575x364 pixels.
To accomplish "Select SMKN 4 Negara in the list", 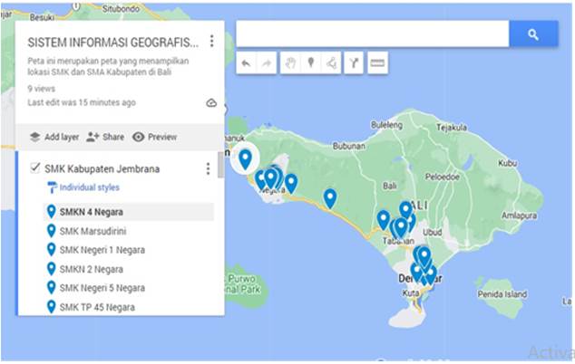I will pos(129,212).
